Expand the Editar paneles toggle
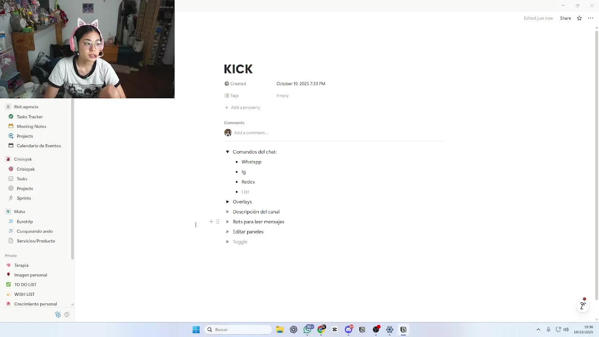This screenshot has width=599, height=337. click(x=227, y=232)
